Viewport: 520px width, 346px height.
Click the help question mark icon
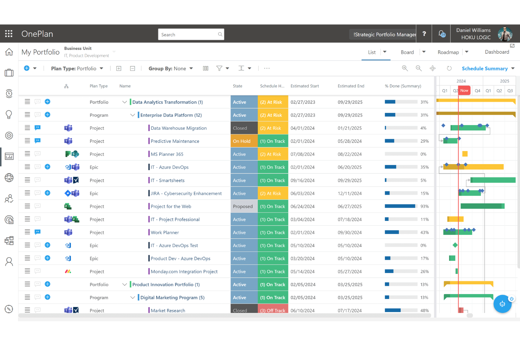click(424, 34)
